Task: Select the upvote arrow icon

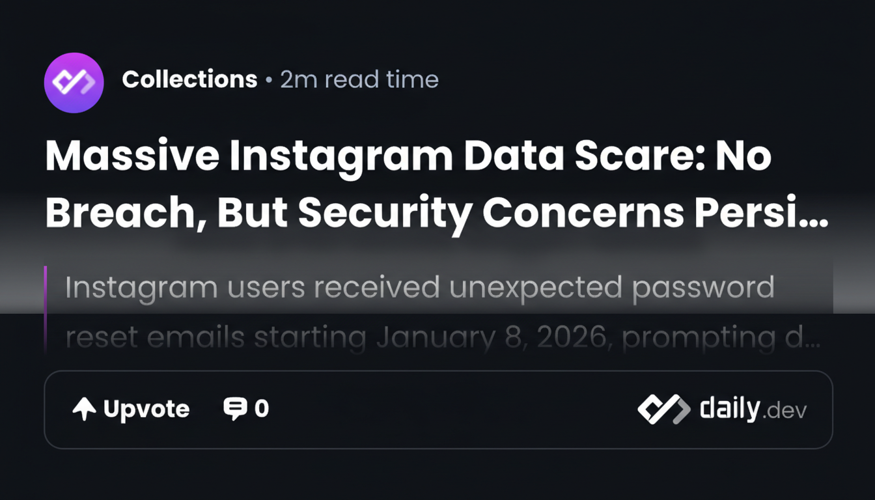Action: tap(84, 409)
